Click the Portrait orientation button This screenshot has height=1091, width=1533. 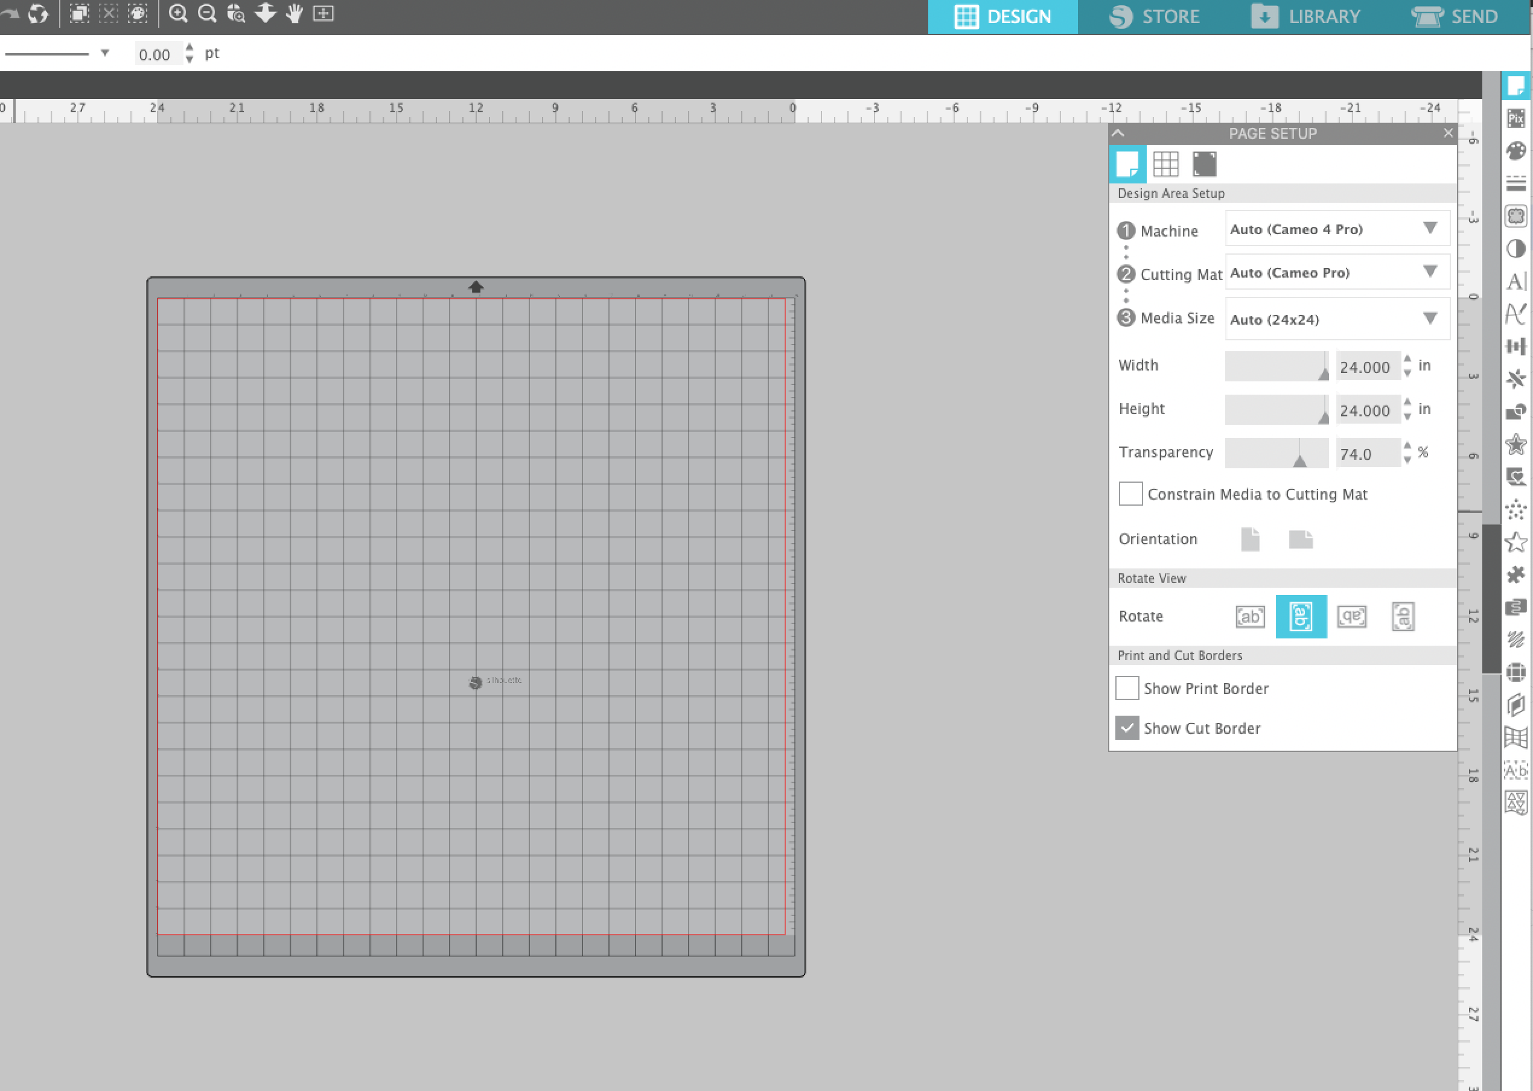tap(1249, 538)
